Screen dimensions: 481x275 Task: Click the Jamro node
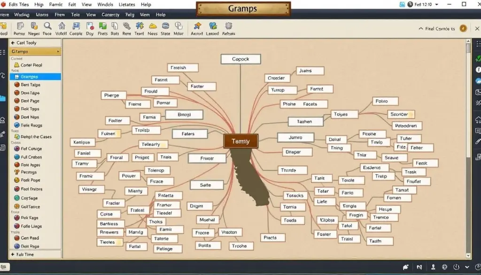pyautogui.click(x=296, y=137)
